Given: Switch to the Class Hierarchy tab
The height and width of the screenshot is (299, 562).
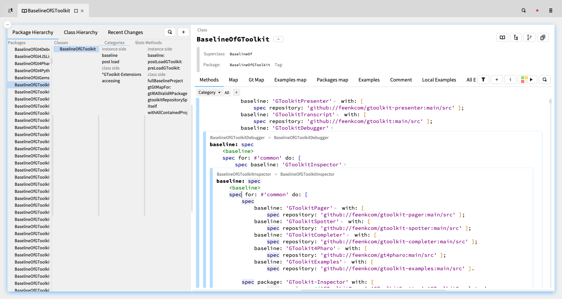Looking at the screenshot, I should pyautogui.click(x=81, y=32).
